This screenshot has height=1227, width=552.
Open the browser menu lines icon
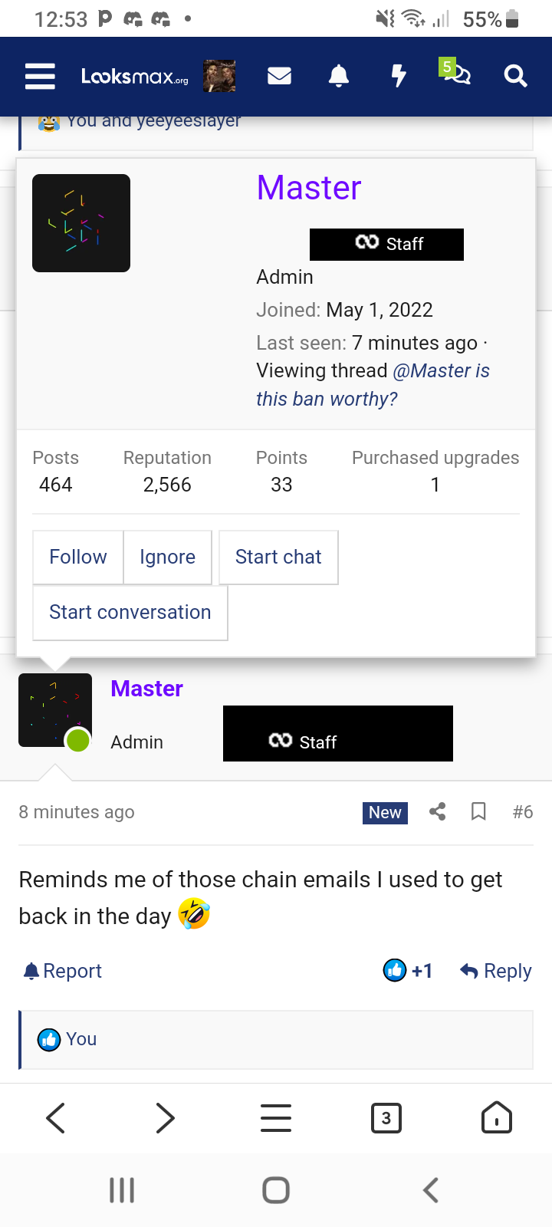[x=276, y=1118]
